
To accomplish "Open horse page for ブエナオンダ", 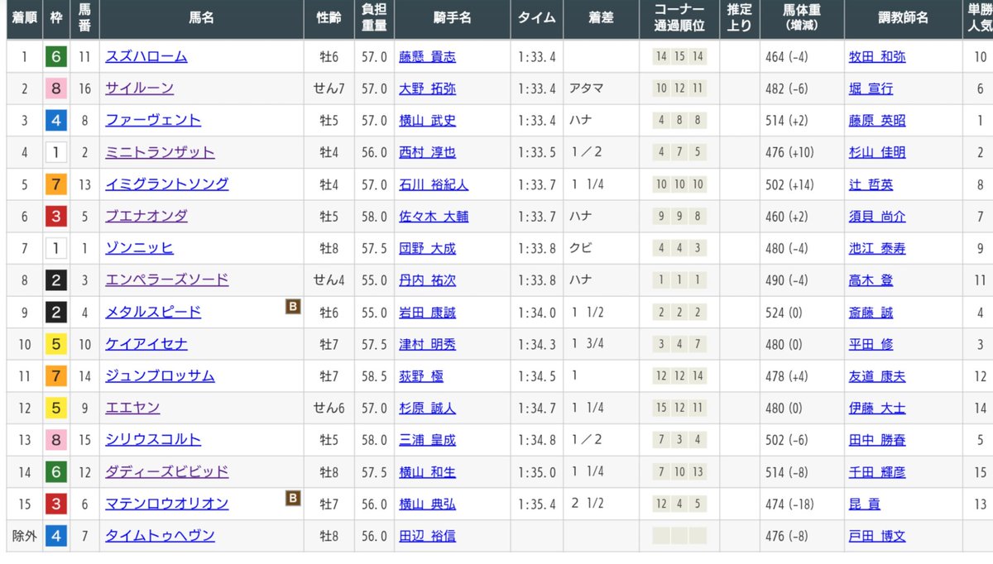I will coord(146,216).
